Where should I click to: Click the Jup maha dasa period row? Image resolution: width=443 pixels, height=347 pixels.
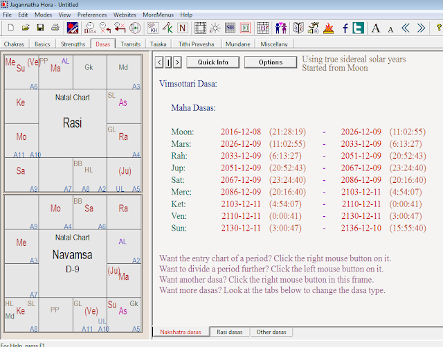coord(298,168)
